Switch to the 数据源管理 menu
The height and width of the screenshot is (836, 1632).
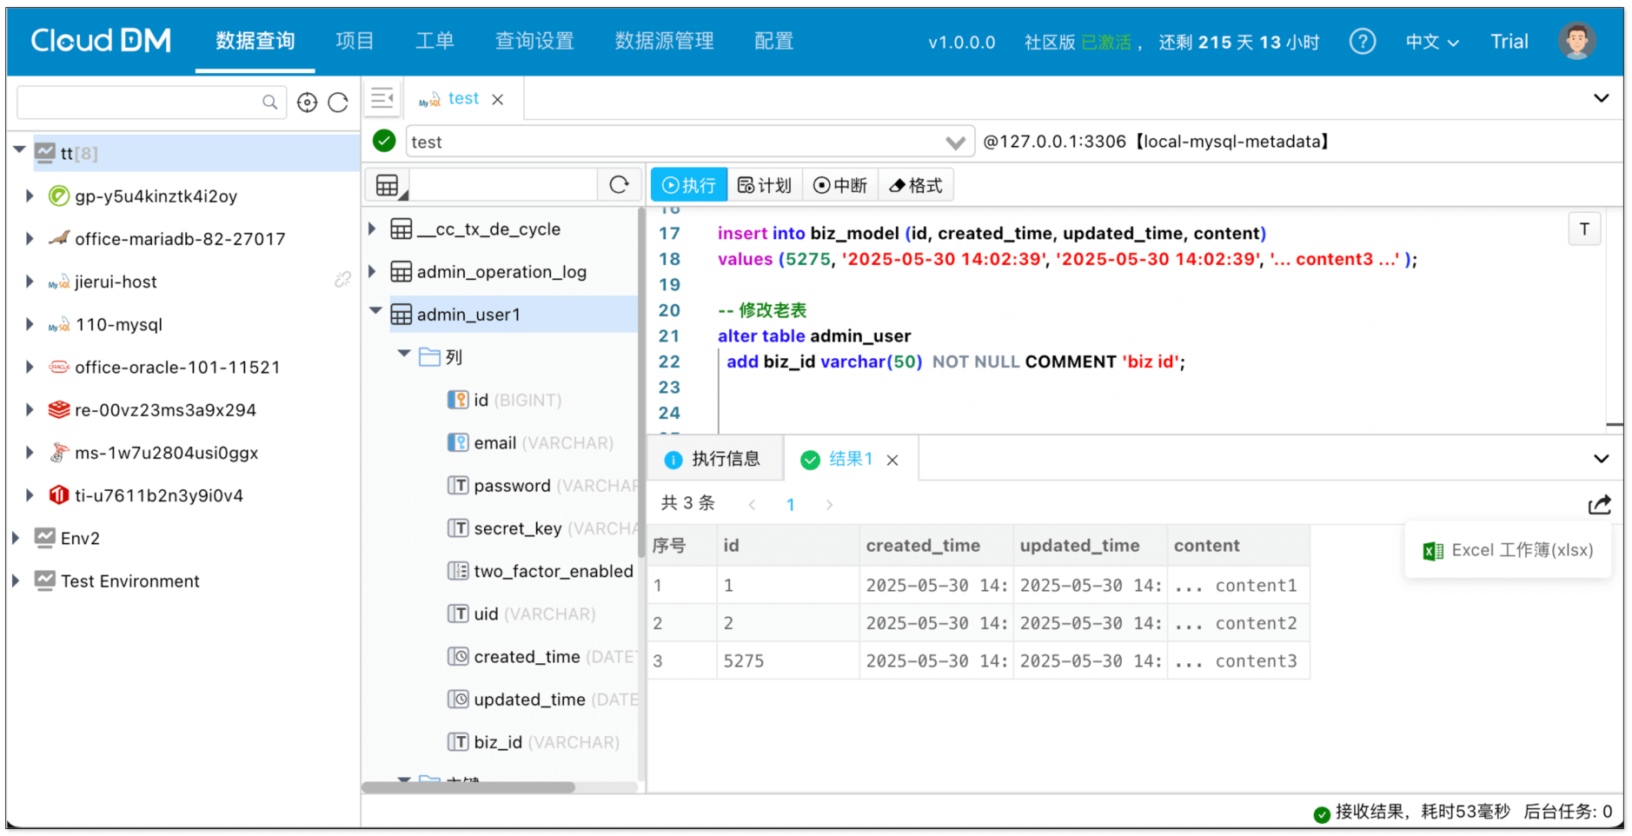pyautogui.click(x=664, y=42)
